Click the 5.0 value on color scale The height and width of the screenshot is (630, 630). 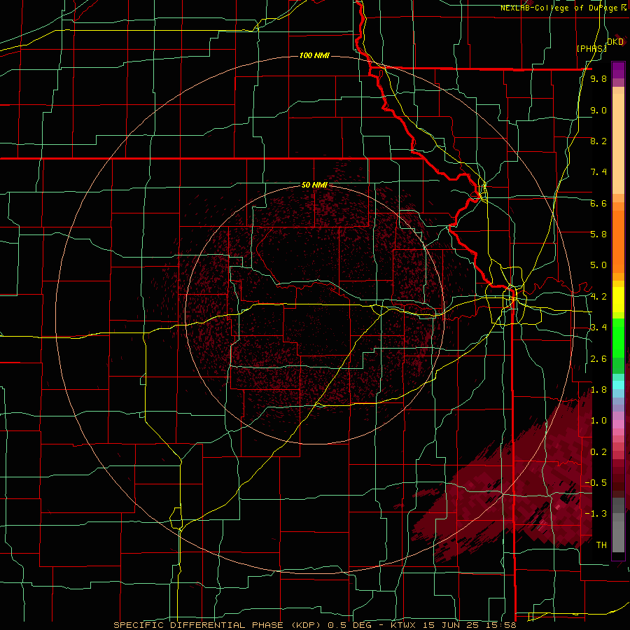(598, 265)
